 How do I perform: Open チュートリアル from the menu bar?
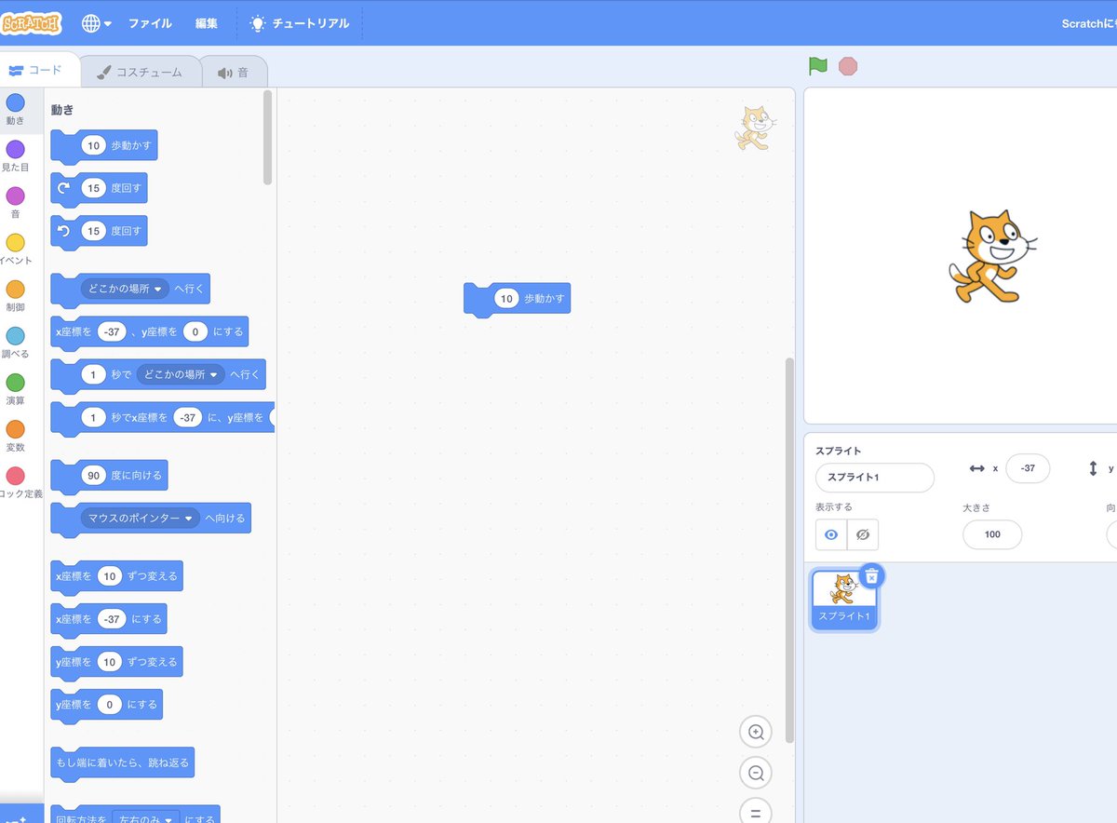pos(300,23)
